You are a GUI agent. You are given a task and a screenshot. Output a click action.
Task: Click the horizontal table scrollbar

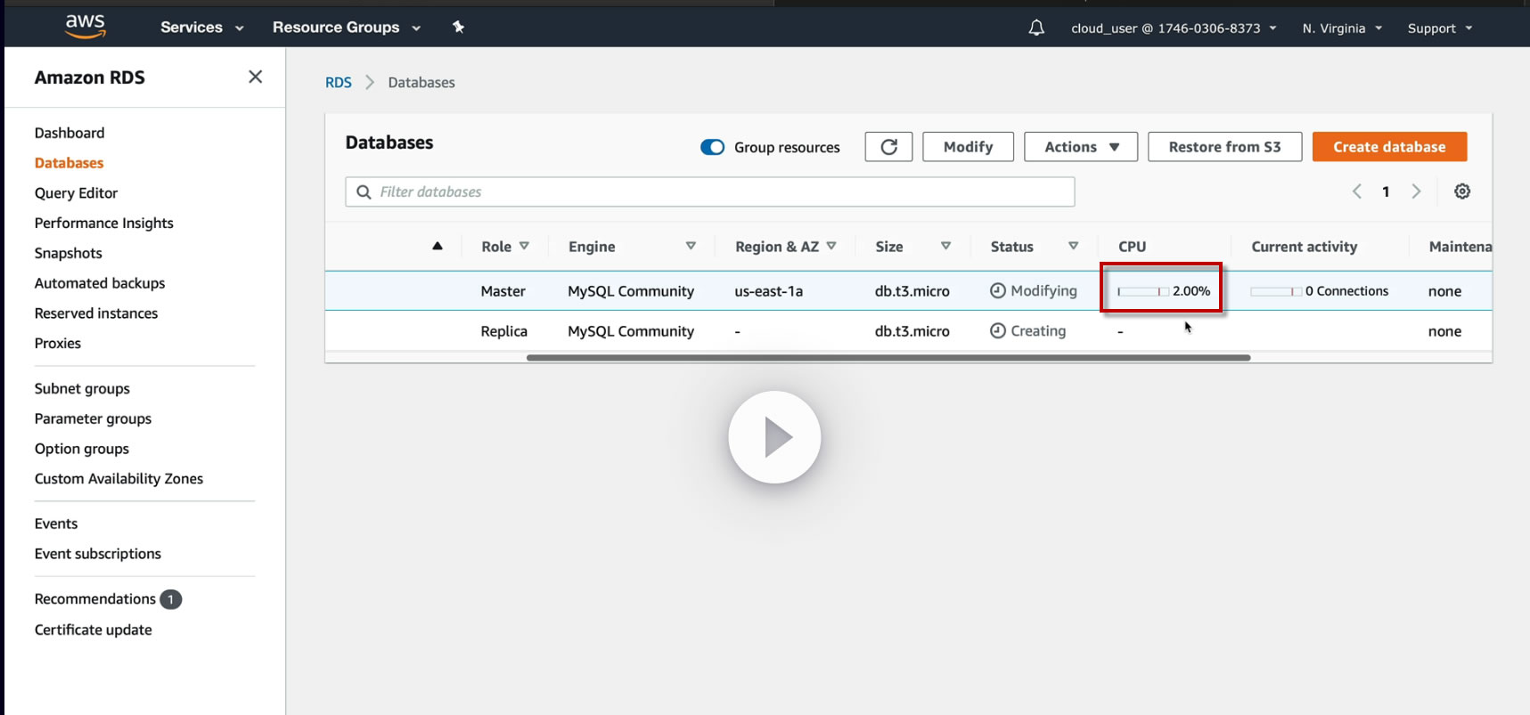888,358
